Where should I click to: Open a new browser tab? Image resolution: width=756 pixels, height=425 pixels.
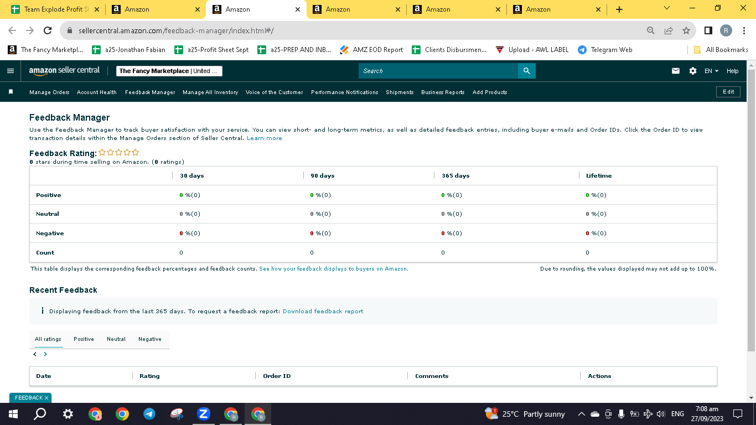pyautogui.click(x=619, y=9)
